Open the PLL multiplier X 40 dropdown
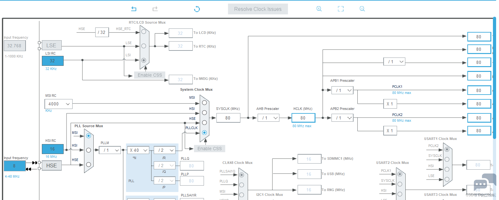 (x=138, y=150)
